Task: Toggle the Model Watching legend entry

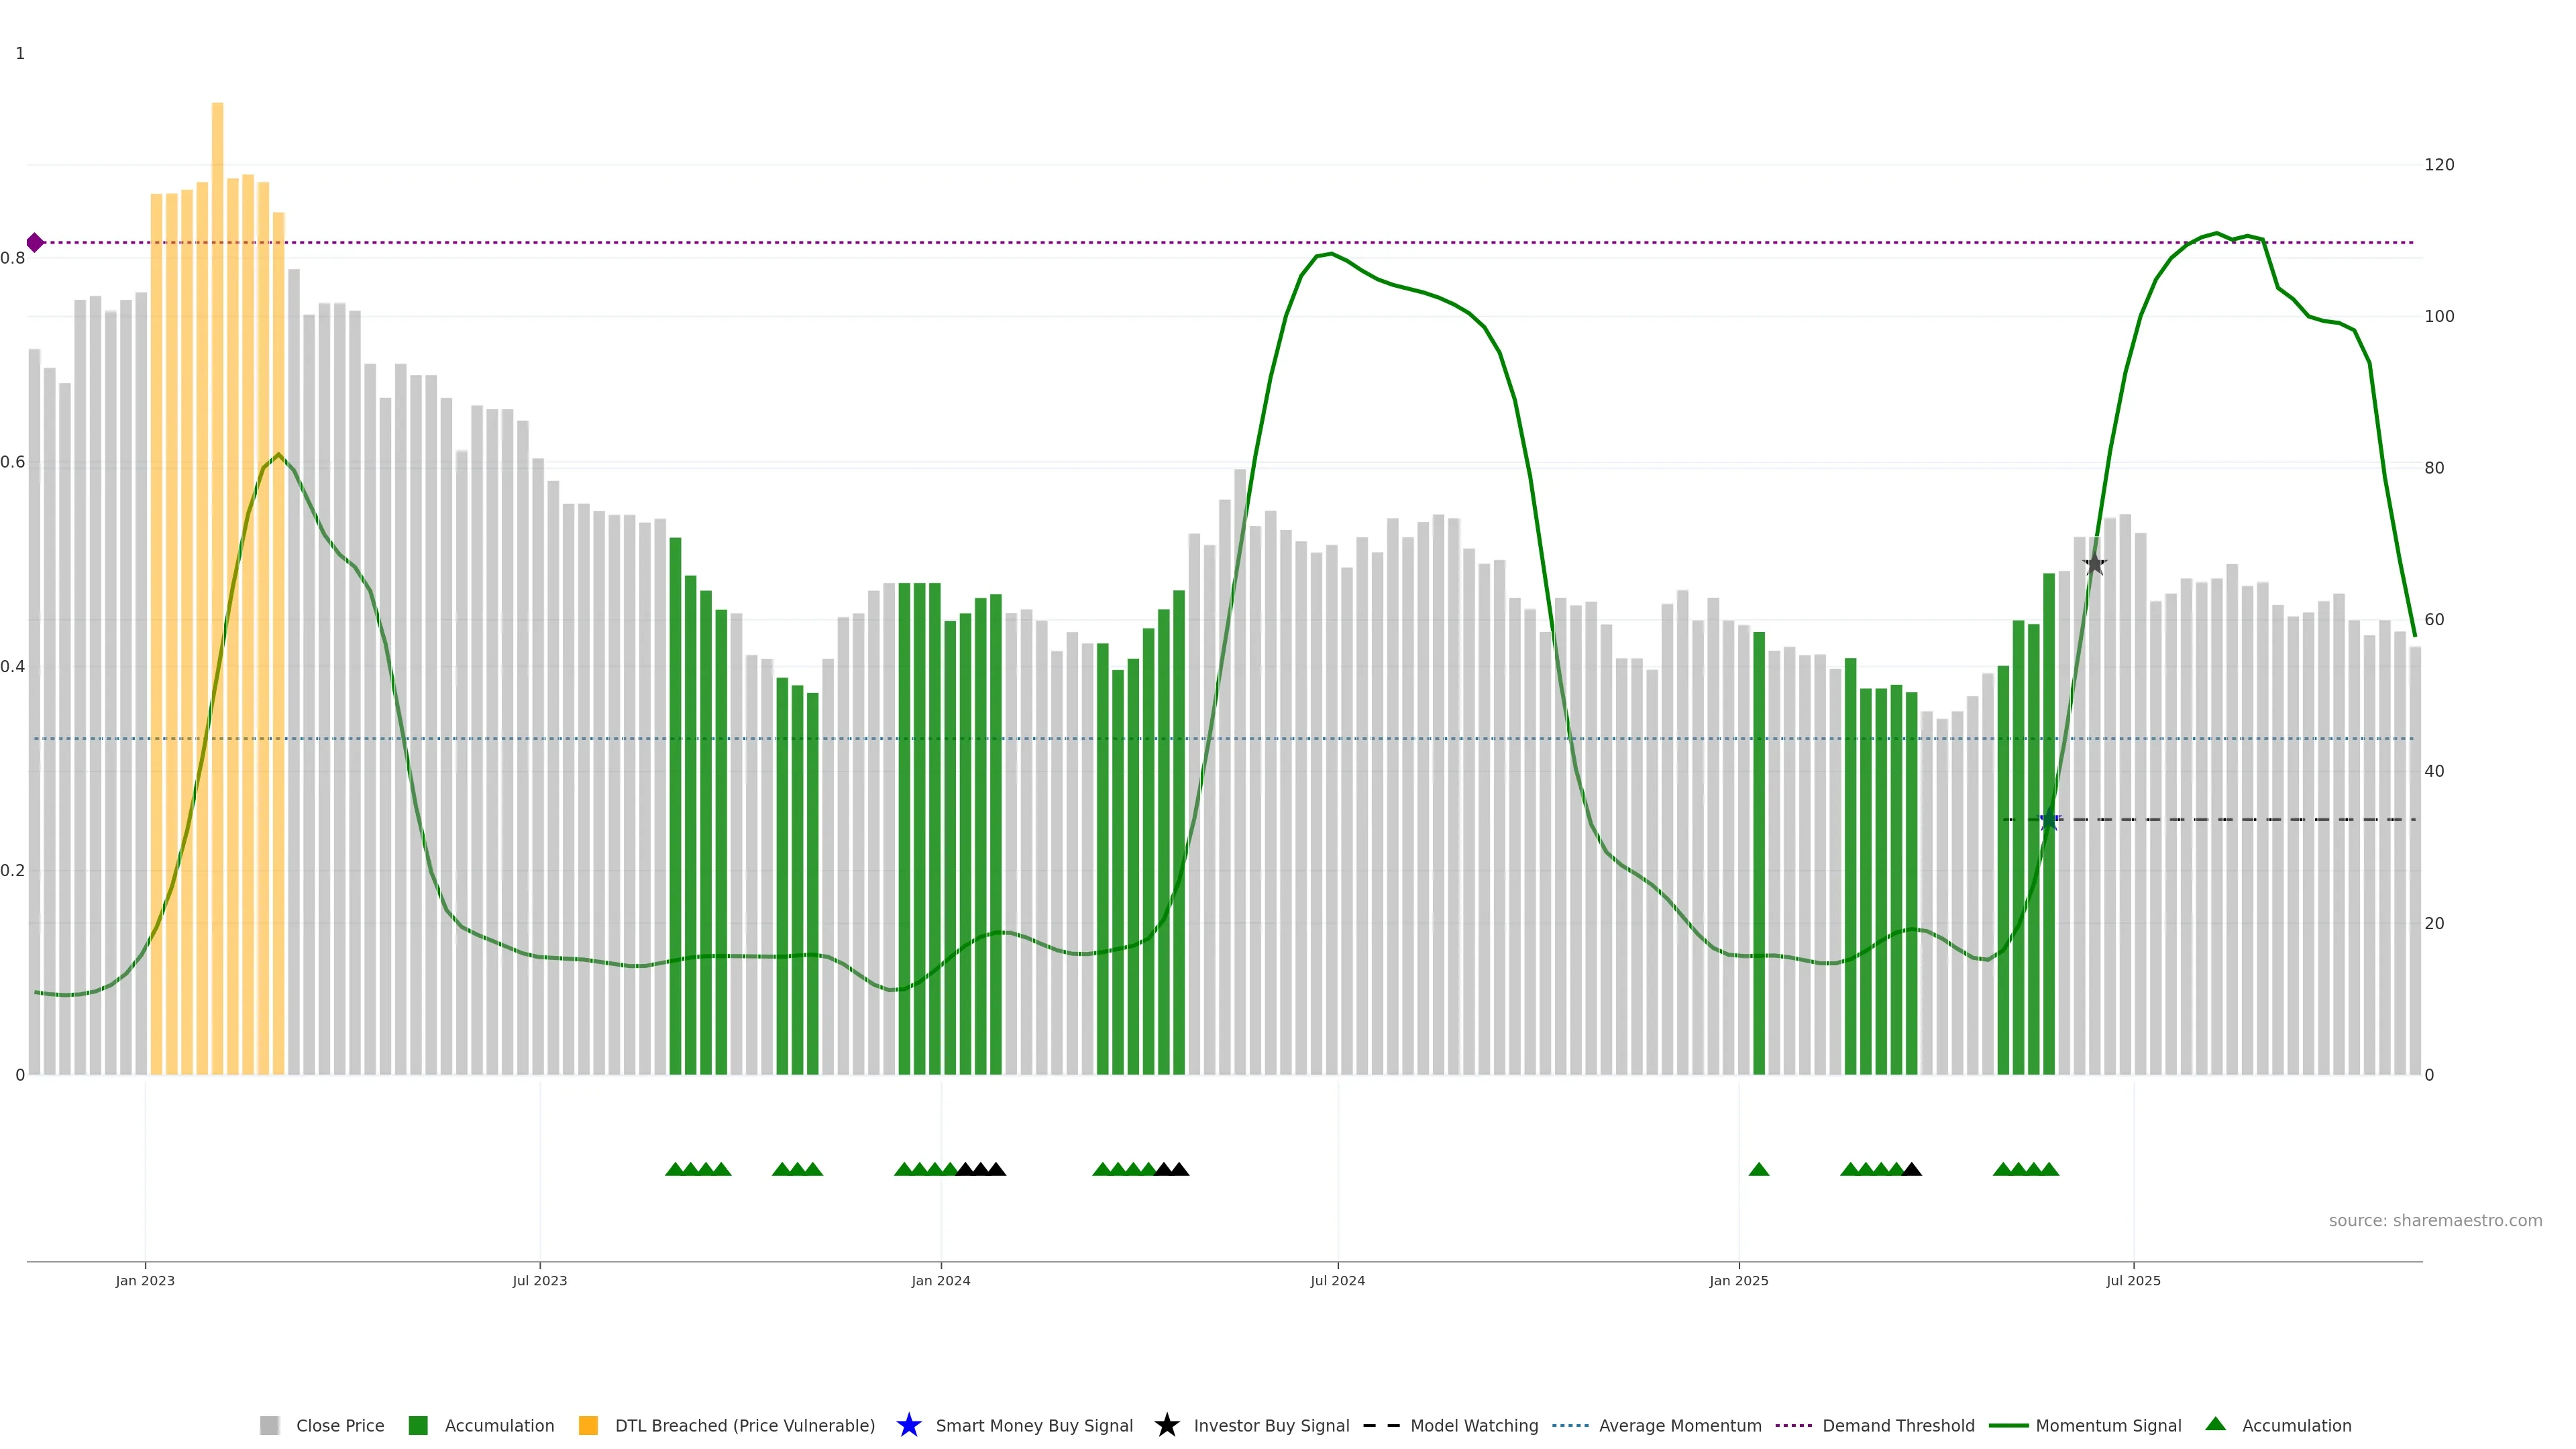Action: [x=1473, y=1425]
